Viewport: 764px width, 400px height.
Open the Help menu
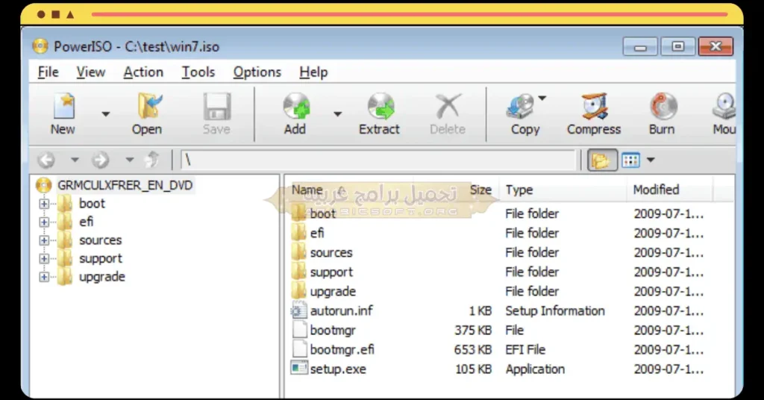(313, 72)
